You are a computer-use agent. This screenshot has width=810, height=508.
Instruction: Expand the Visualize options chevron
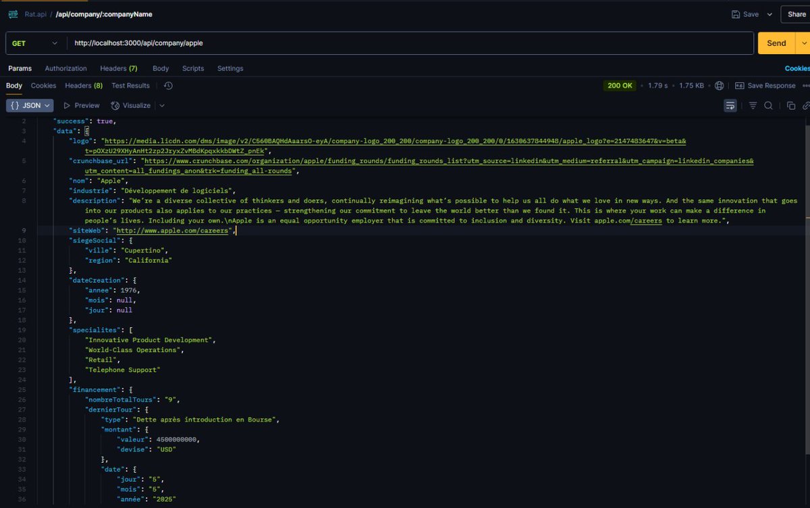(162, 105)
